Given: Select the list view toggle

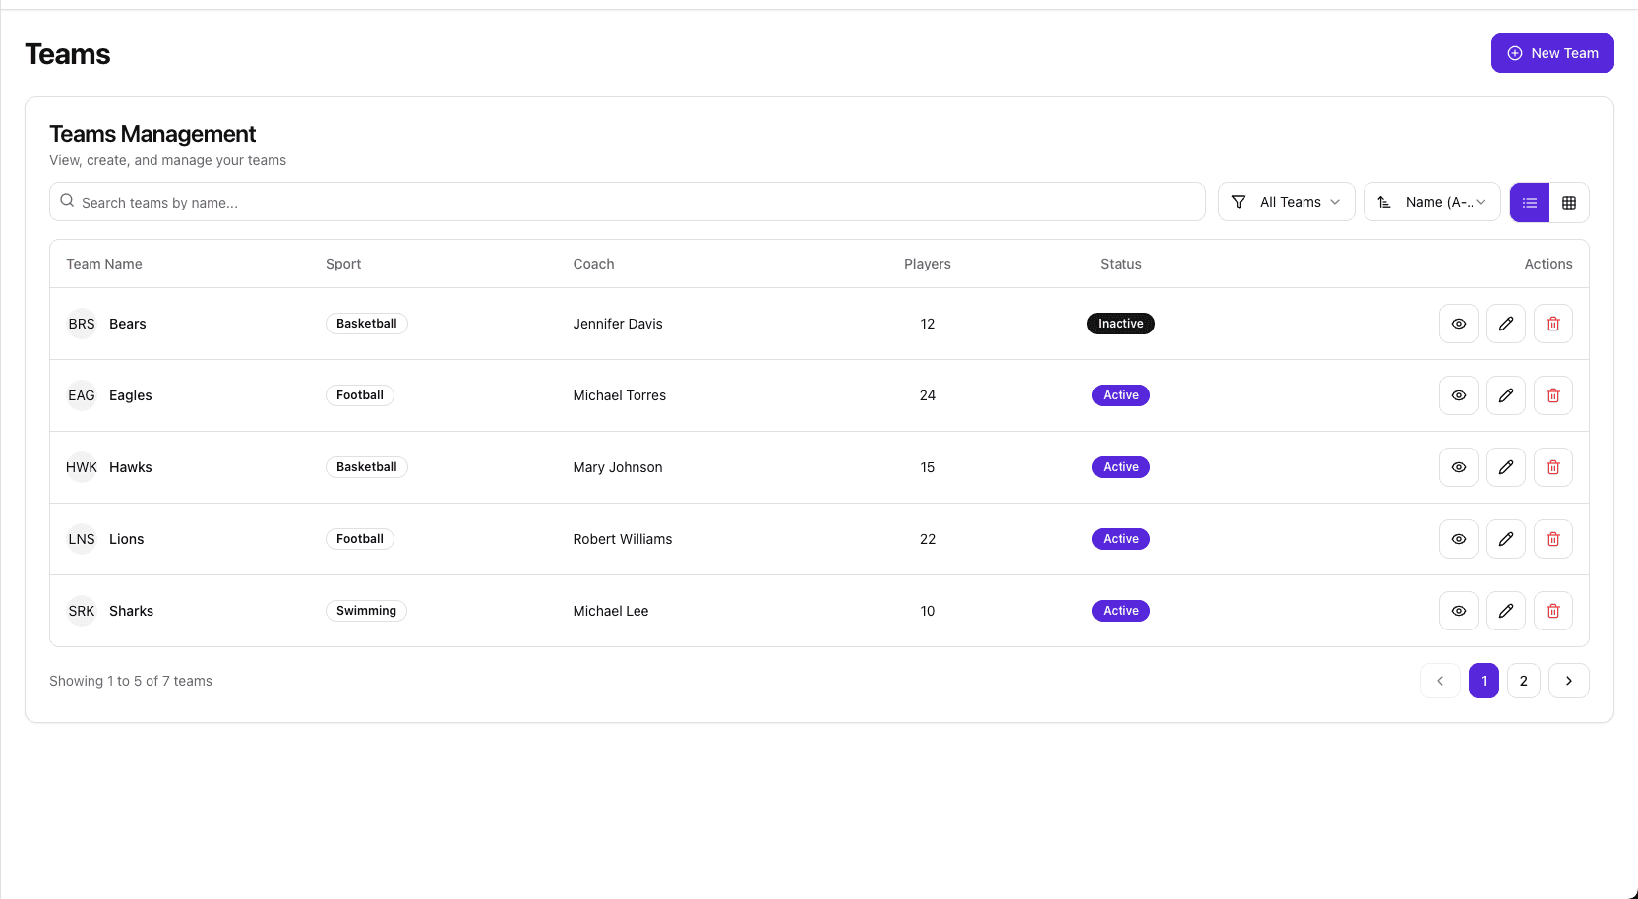Looking at the screenshot, I should 1530,203.
